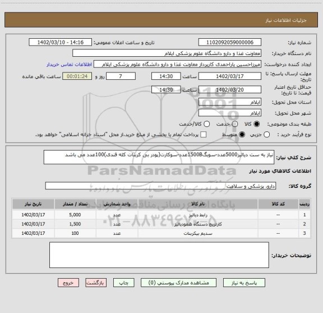Viewport: 323px width, 313px height.
Task: Select the جزیی purchase type radio
Action: click(266, 135)
